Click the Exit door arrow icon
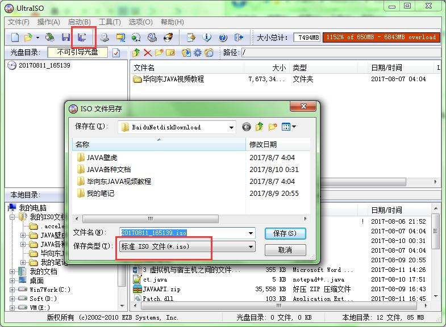The height and width of the screenshot is (327, 446). (x=239, y=37)
